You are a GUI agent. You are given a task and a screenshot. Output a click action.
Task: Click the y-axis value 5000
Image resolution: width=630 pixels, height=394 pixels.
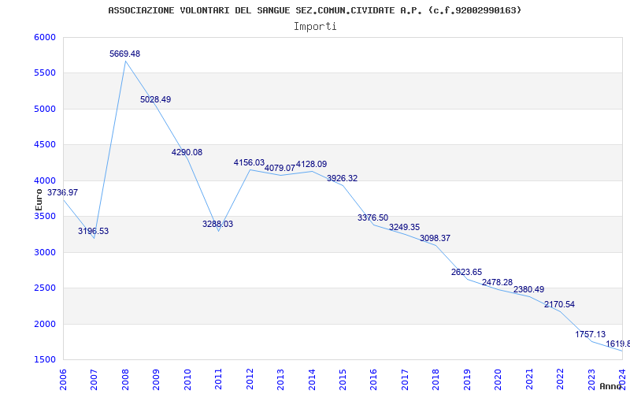point(45,110)
